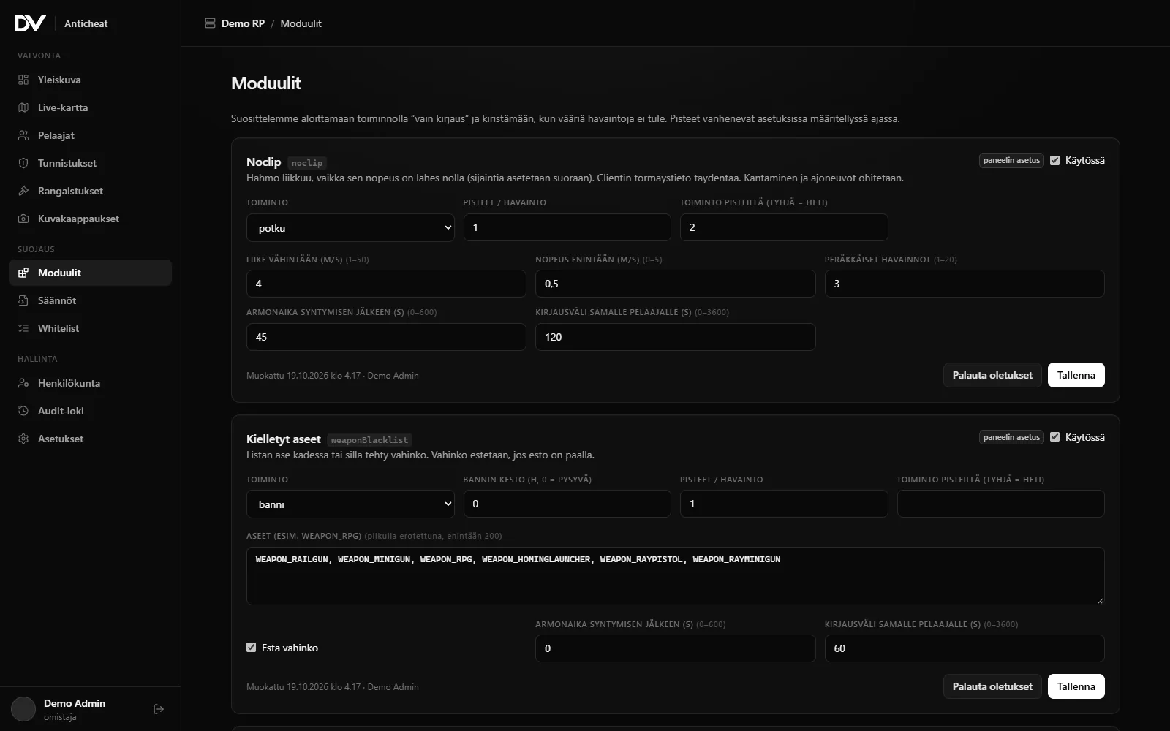Click the Audit-loki history icon
The height and width of the screenshot is (731, 1170).
[23, 411]
